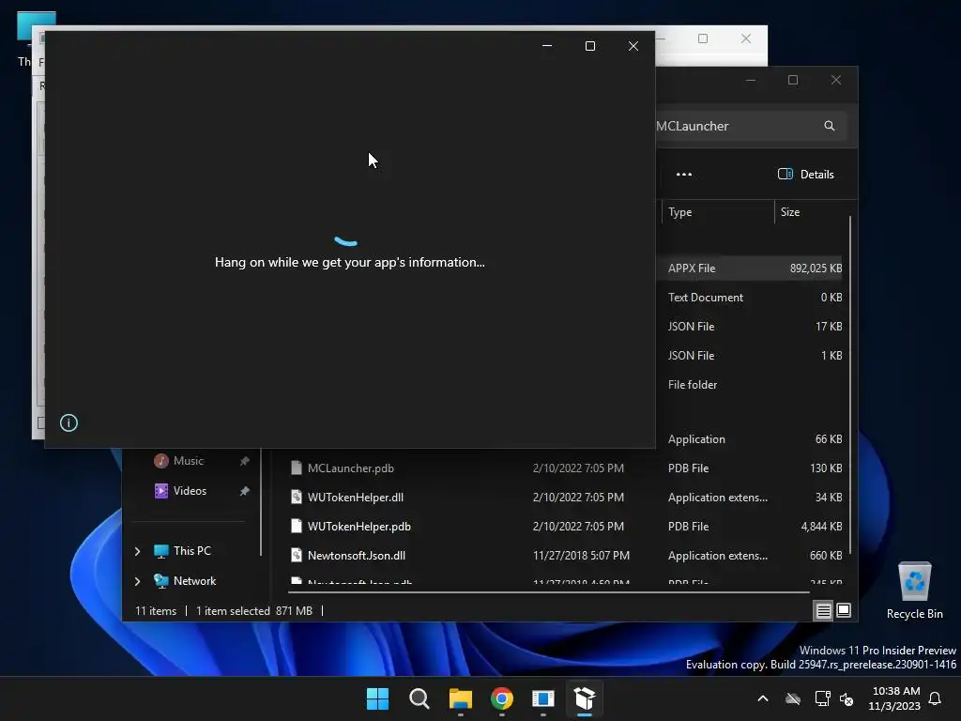The width and height of the screenshot is (961, 721).
Task: Select the 1 KB JSON File row
Action: click(751, 356)
